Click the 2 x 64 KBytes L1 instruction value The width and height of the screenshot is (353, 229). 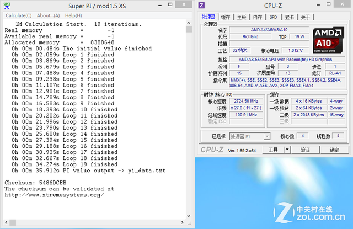click(x=309, y=108)
